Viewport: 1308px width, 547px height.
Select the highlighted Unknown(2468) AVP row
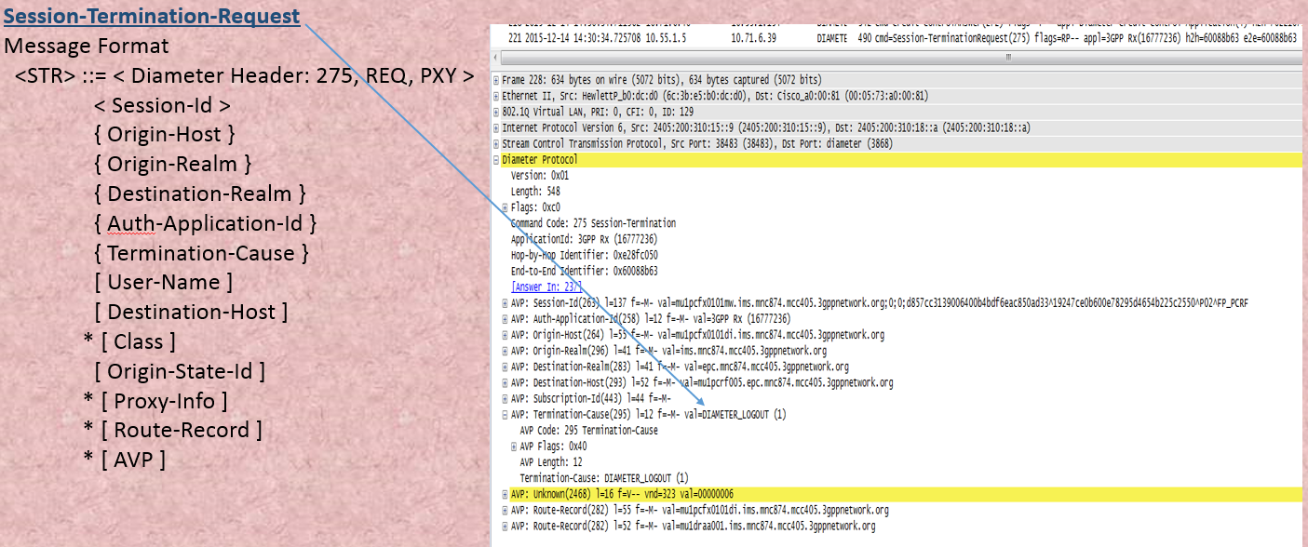pos(652,494)
